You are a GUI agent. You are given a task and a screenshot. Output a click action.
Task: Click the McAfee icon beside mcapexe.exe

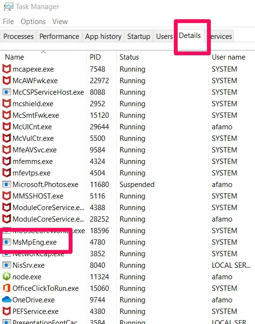coord(7,69)
